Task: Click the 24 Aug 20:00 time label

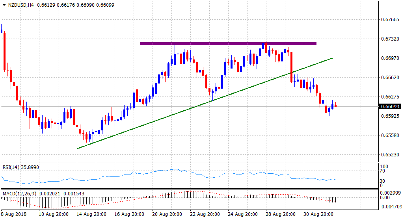Action: 242,214
